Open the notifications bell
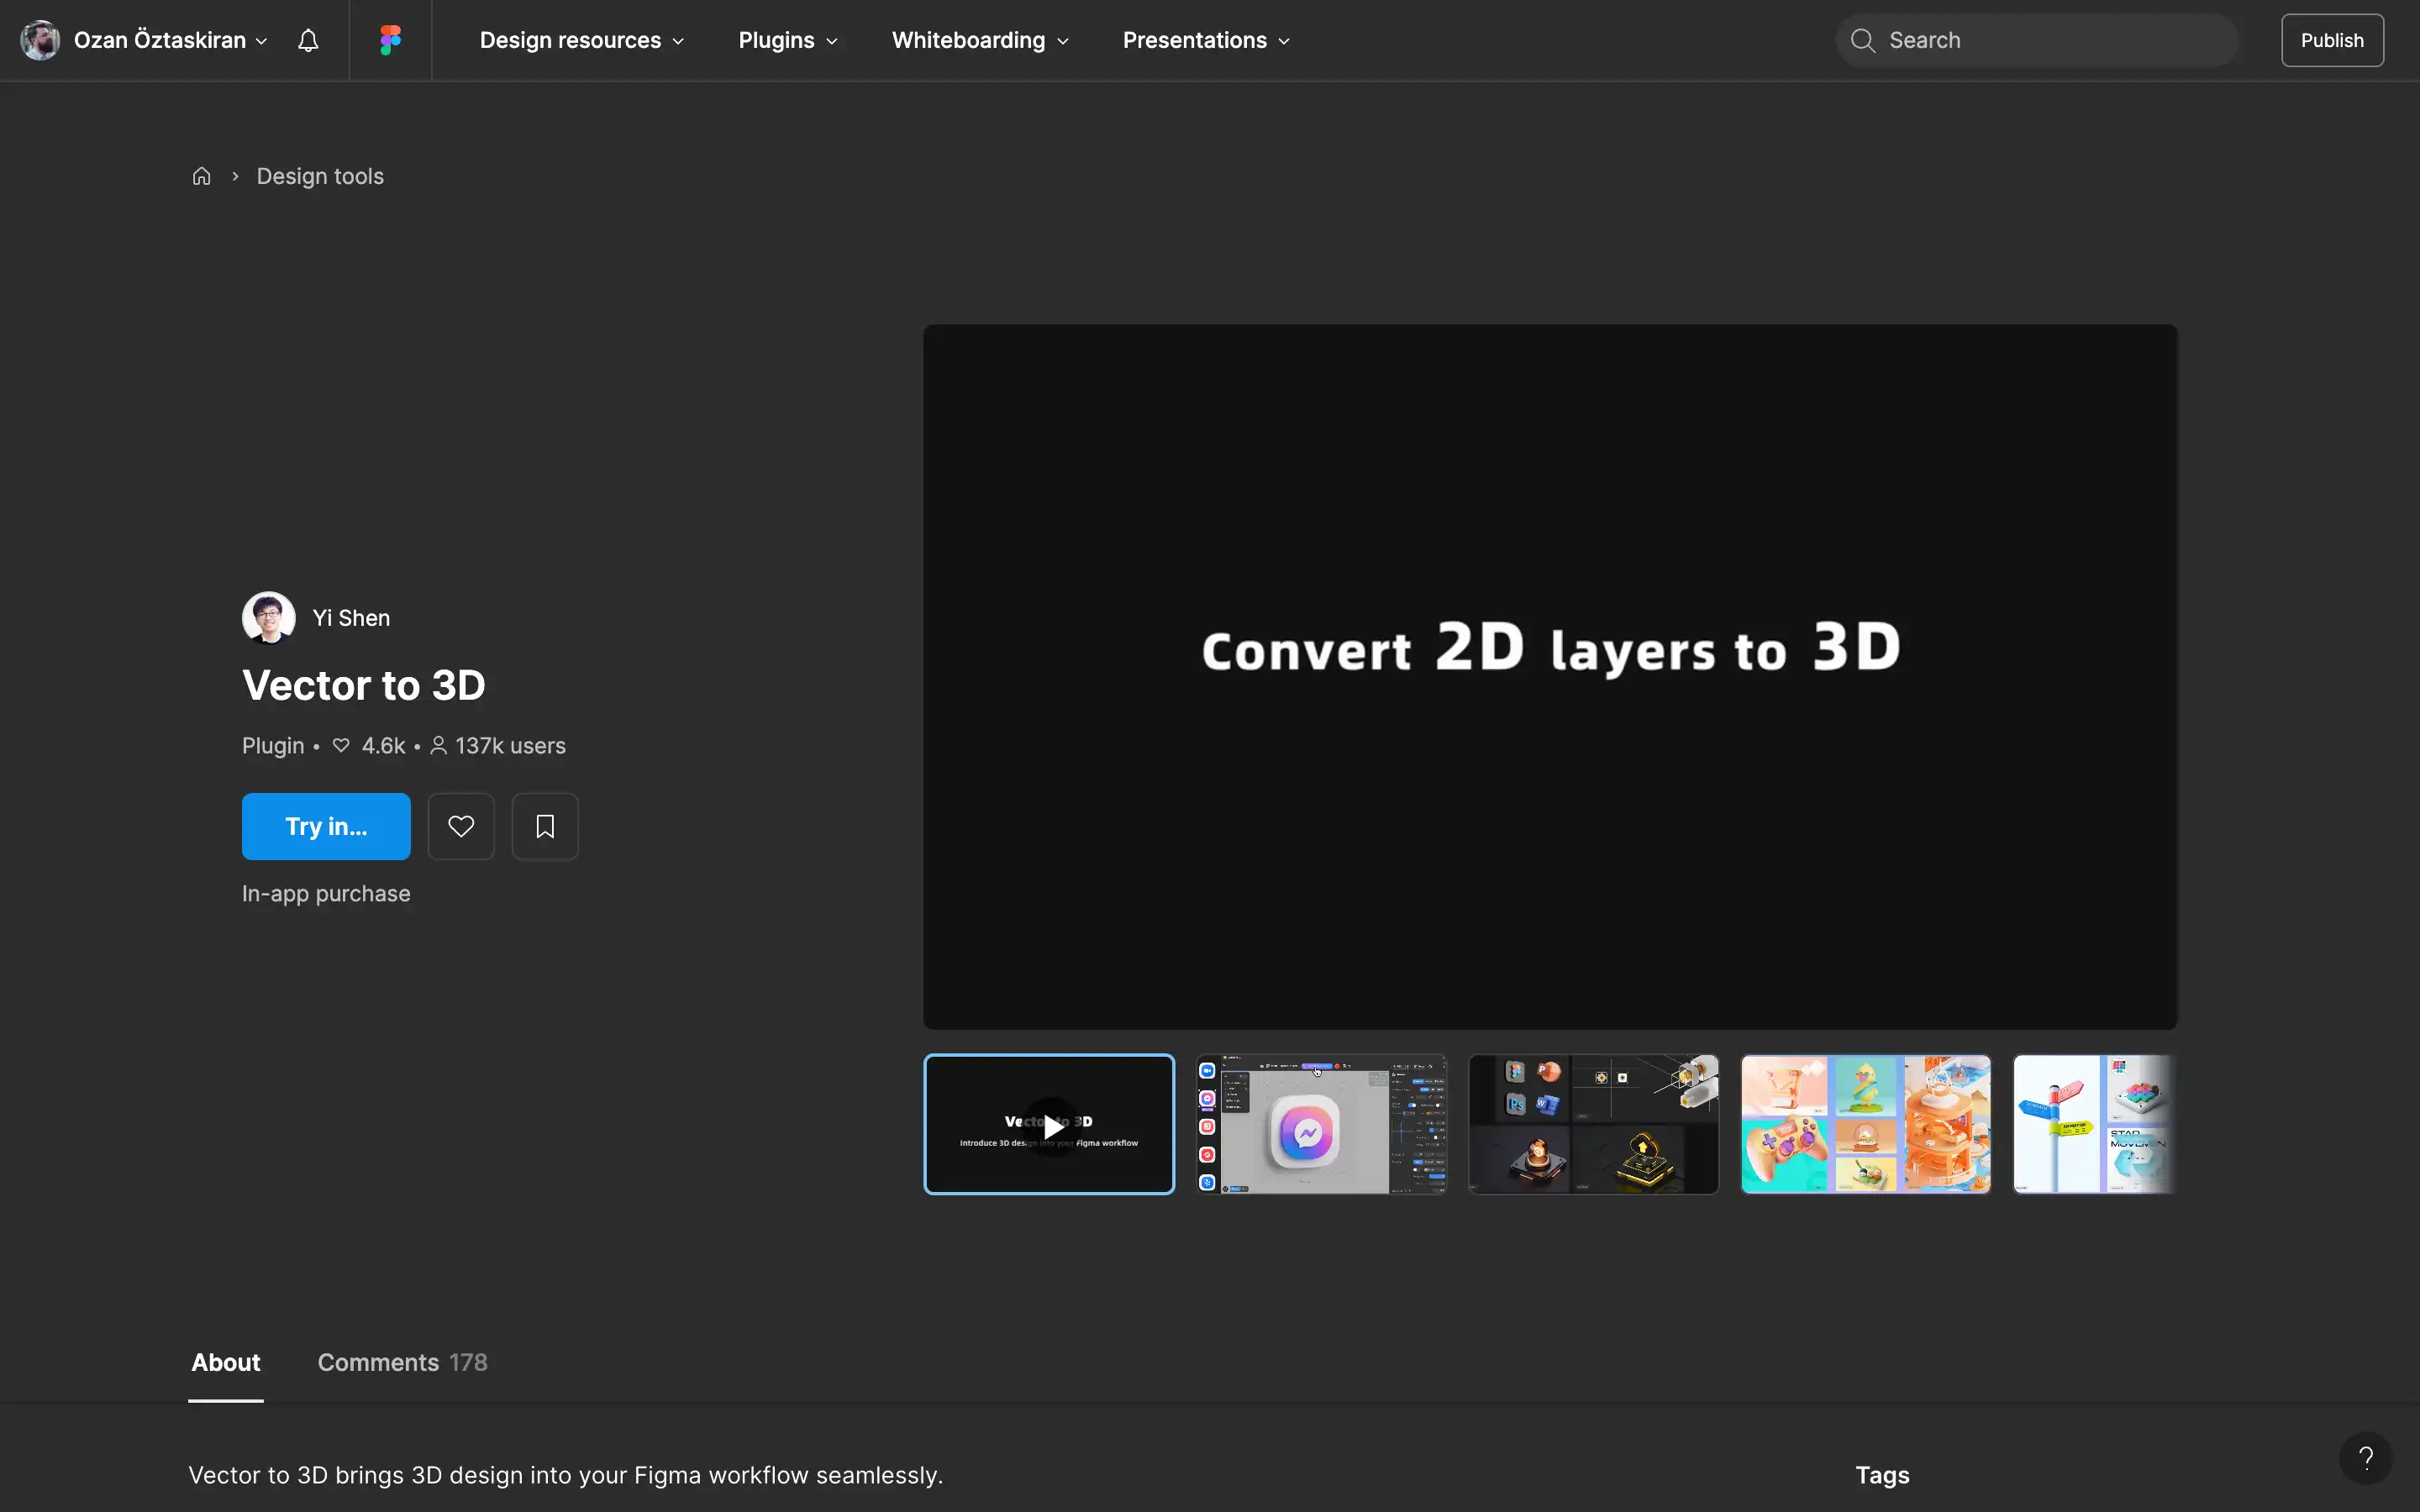This screenshot has height=1512, width=2420. [x=308, y=40]
